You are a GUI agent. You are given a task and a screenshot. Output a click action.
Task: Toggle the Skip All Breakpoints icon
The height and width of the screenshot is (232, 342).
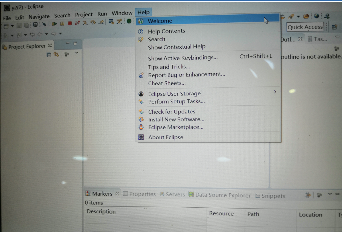(x=45, y=24)
